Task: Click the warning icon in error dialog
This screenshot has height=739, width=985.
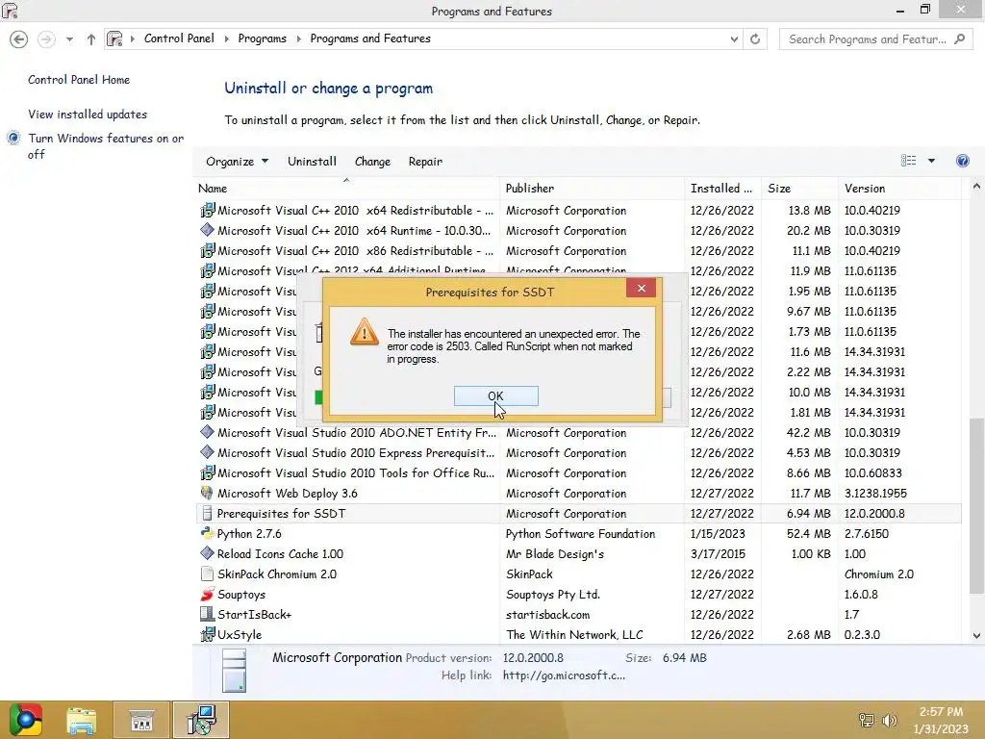Action: click(365, 331)
